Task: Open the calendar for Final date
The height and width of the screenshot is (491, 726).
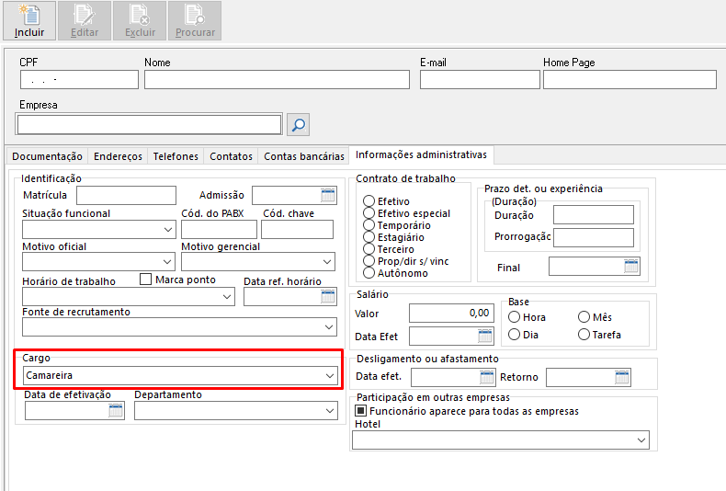Action: click(x=631, y=266)
